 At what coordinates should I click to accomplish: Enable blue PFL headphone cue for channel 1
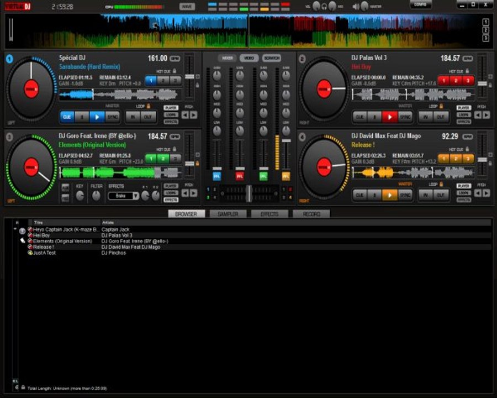click(217, 176)
